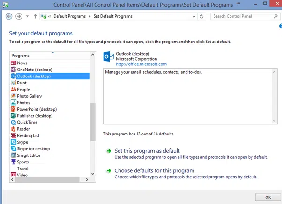Click the description box scroll down arrow
The width and height of the screenshot is (282, 204).
(274, 120)
